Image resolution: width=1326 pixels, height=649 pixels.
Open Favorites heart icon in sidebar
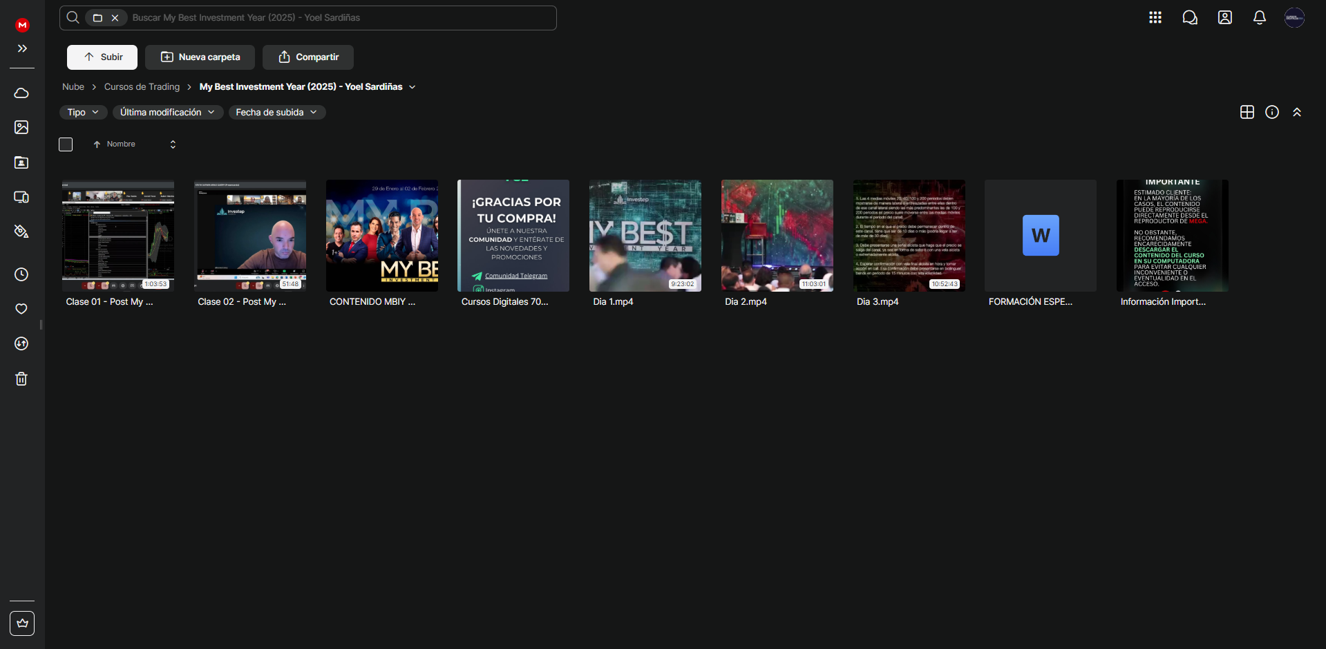point(21,309)
